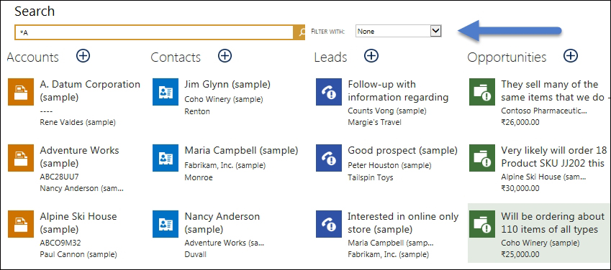Click Tailspin Toys company text

(370, 177)
